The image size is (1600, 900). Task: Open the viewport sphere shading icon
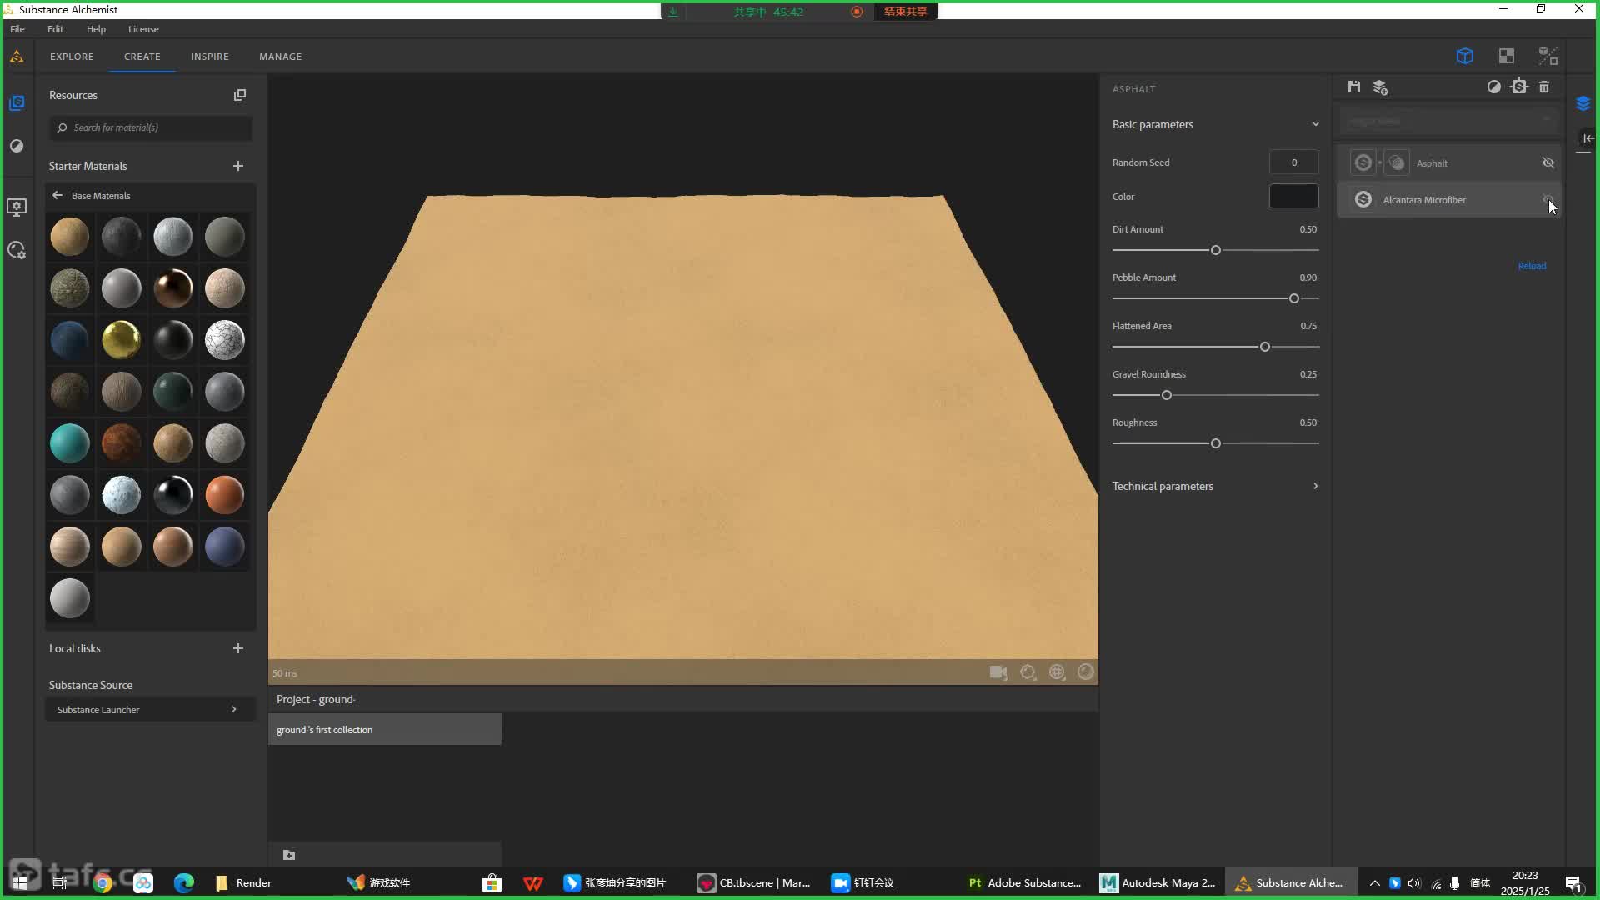[x=1086, y=672]
